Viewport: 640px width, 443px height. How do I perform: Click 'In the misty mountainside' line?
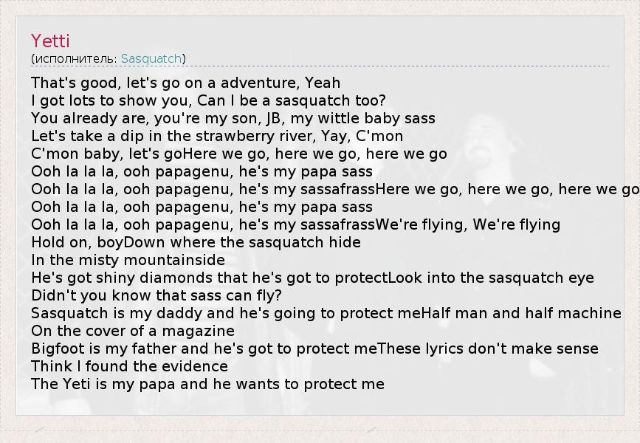coord(128,260)
